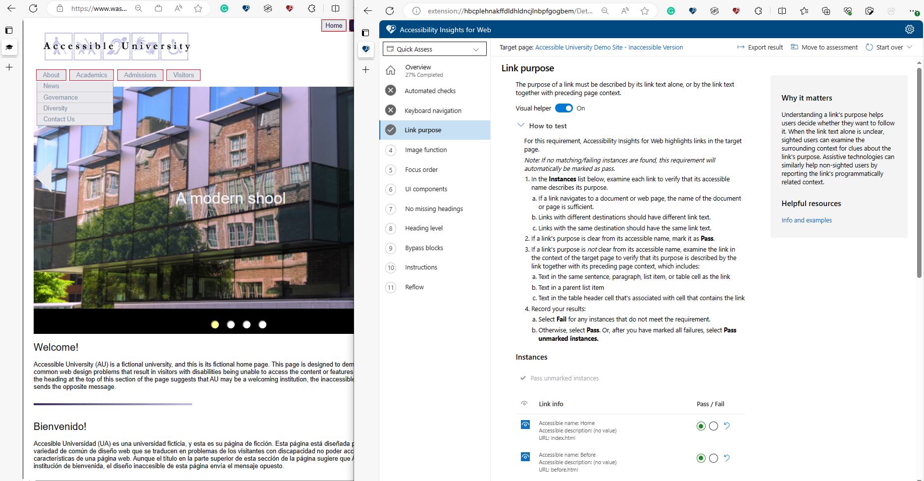Click the carousel previous arrow
This screenshot has width=924, height=481.
44,176
